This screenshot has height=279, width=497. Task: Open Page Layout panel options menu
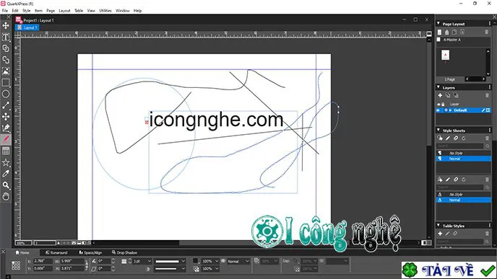tap(490, 24)
